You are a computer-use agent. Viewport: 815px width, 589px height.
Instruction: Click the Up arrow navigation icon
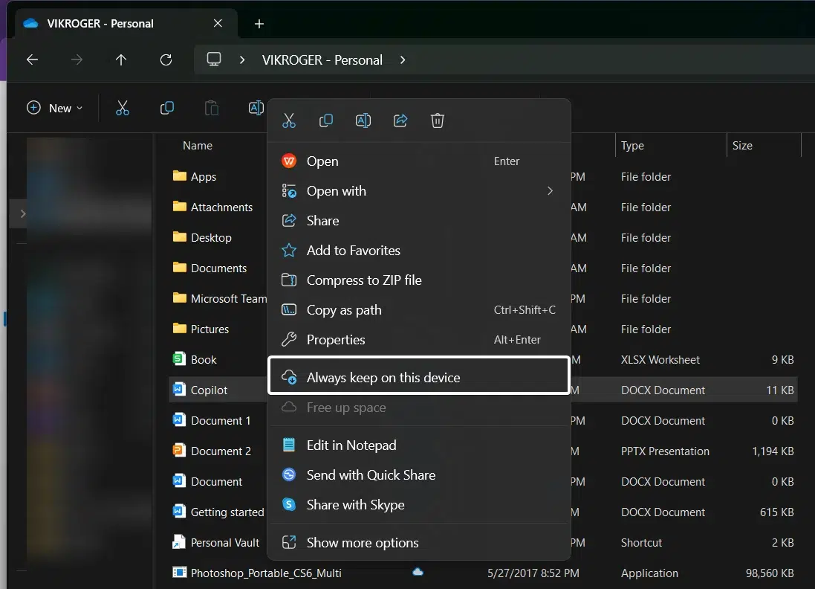(121, 60)
